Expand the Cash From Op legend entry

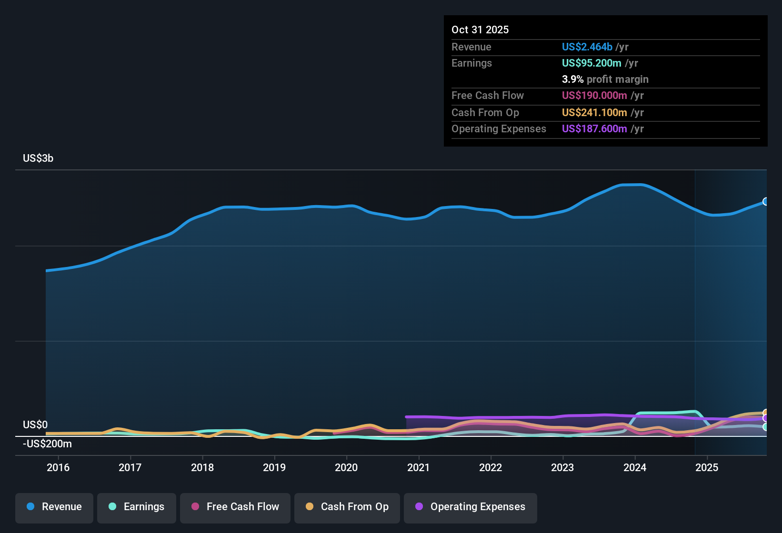347,507
